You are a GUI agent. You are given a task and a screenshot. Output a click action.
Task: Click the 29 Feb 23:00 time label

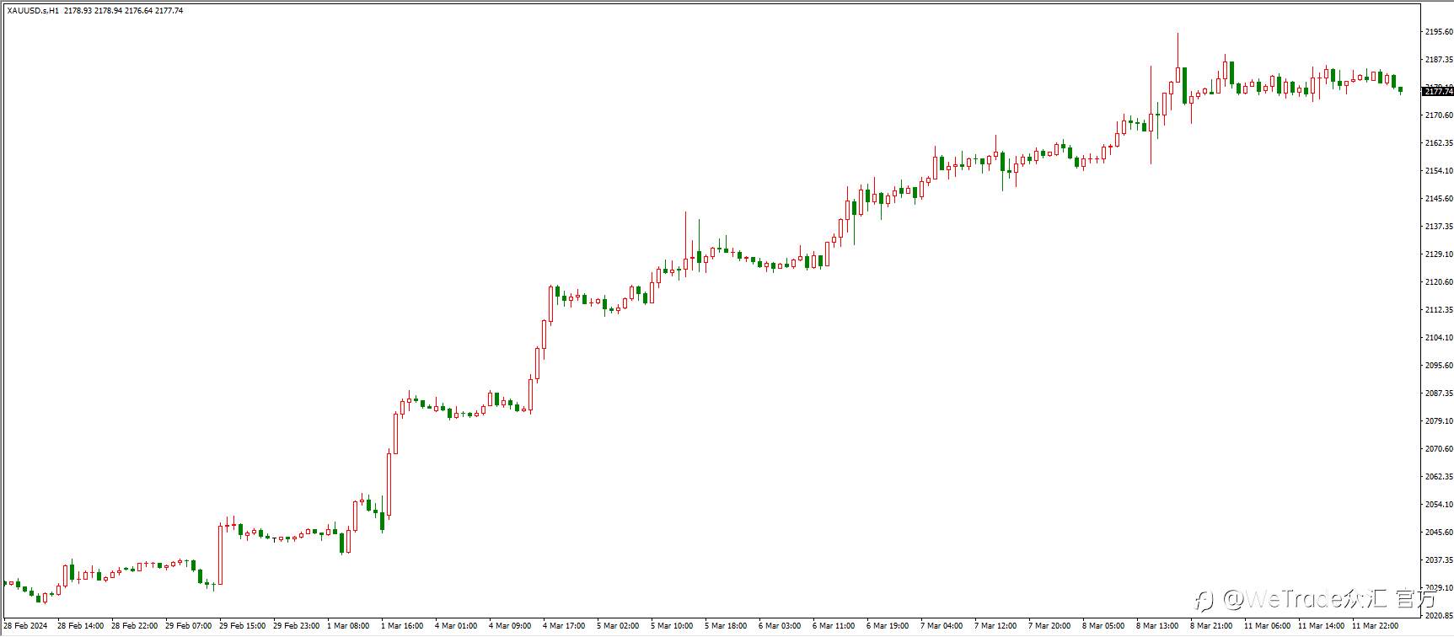(297, 626)
